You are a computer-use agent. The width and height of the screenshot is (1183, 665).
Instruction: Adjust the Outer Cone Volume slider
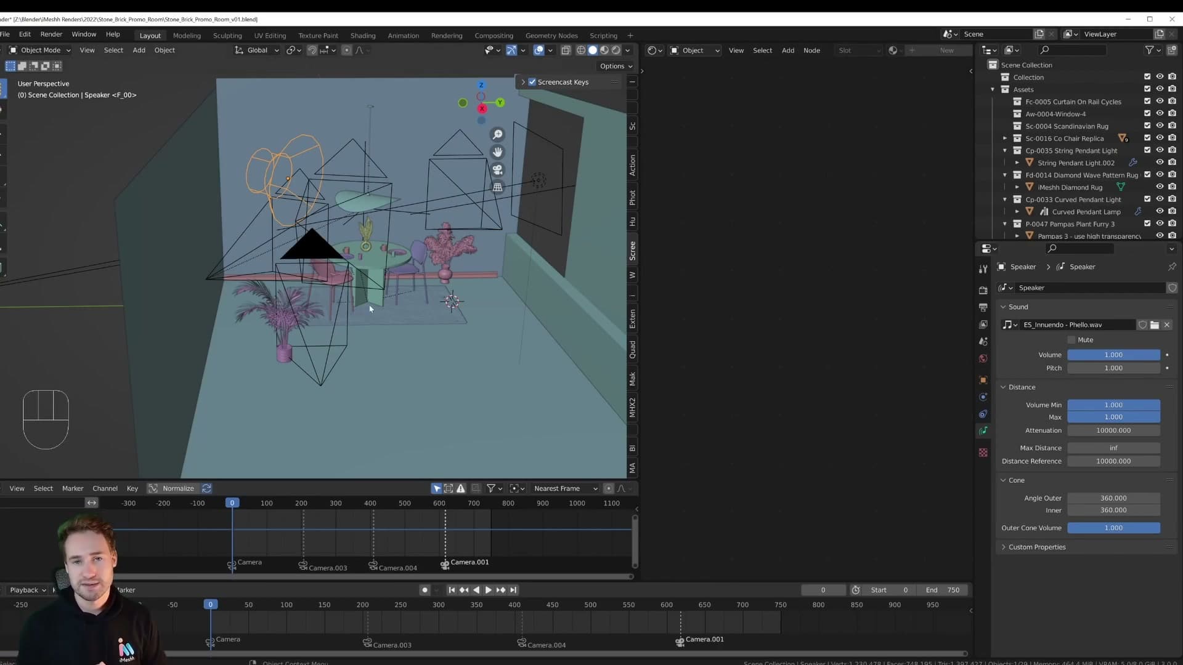click(x=1113, y=528)
